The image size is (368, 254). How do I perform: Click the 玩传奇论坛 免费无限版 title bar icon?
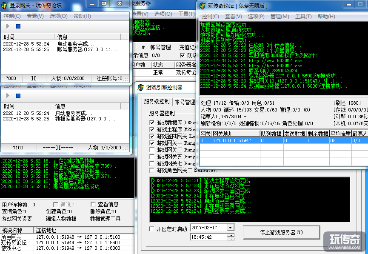click(x=203, y=6)
